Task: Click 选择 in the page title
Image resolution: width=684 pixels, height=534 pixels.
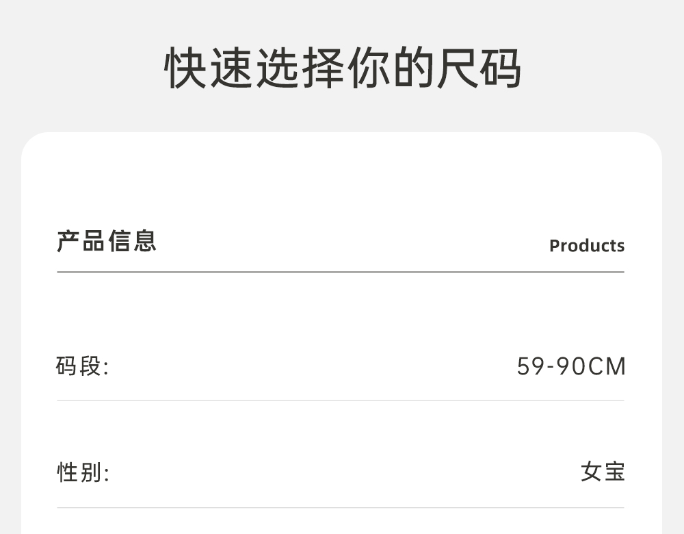Action: pyautogui.click(x=299, y=68)
